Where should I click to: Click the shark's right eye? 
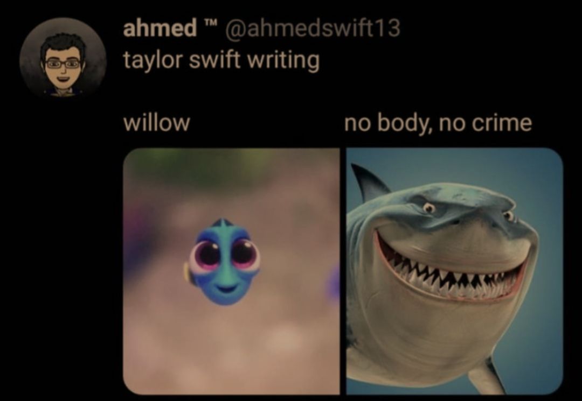pyautogui.click(x=509, y=215)
